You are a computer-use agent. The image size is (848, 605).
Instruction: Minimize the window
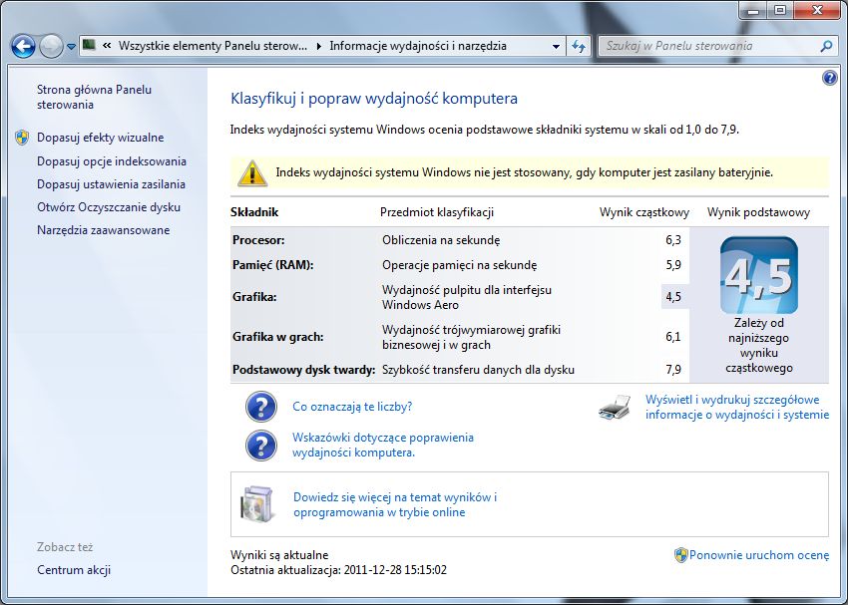tap(755, 10)
